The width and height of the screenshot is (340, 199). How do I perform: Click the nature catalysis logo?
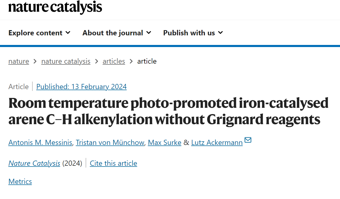click(x=55, y=7)
